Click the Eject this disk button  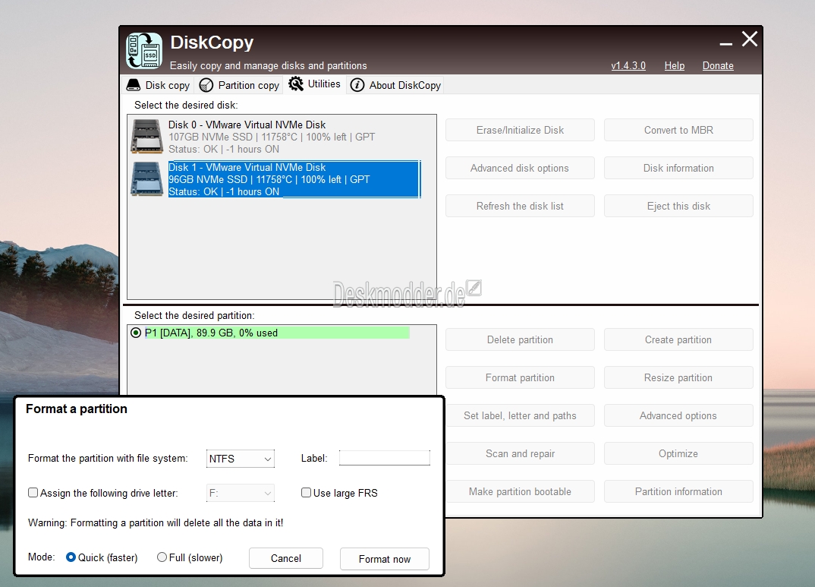pos(678,206)
